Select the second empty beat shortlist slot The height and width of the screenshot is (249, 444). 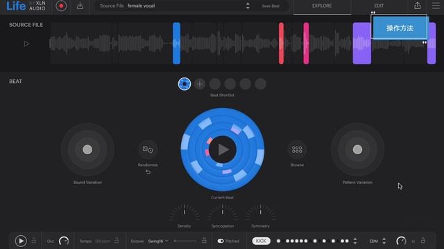(230, 84)
